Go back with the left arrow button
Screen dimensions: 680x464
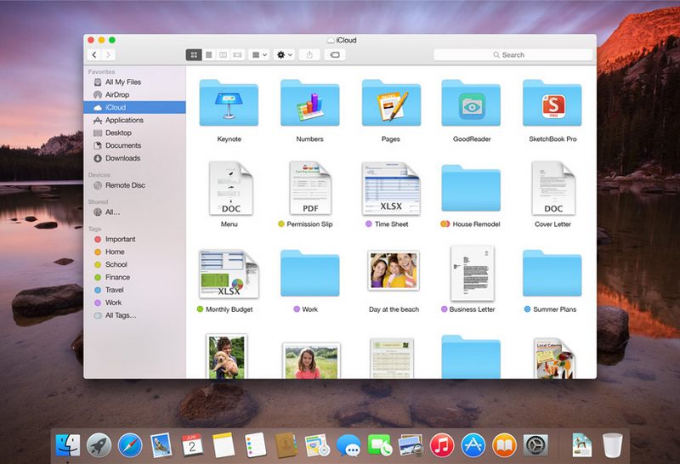(x=94, y=54)
